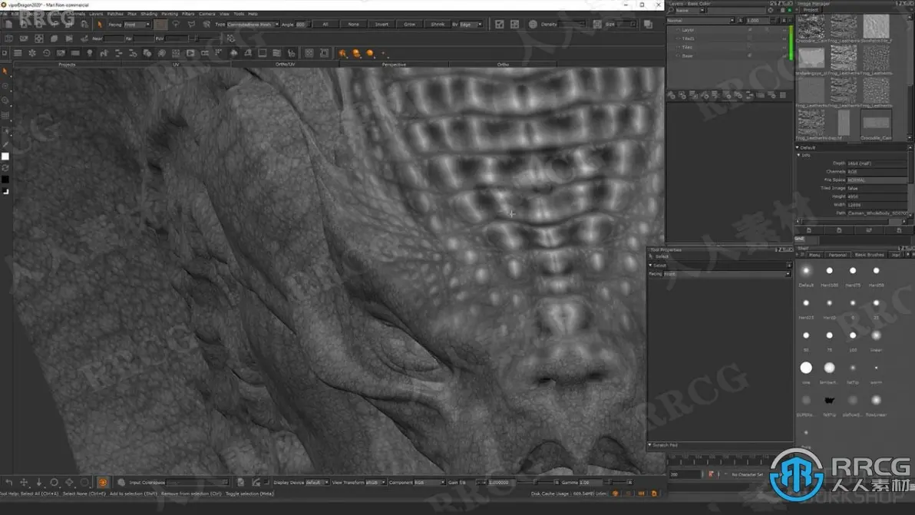Select the Crocodile_Caim thumbnail in Image Manager top row
This screenshot has height=515, width=915.
pos(811,27)
